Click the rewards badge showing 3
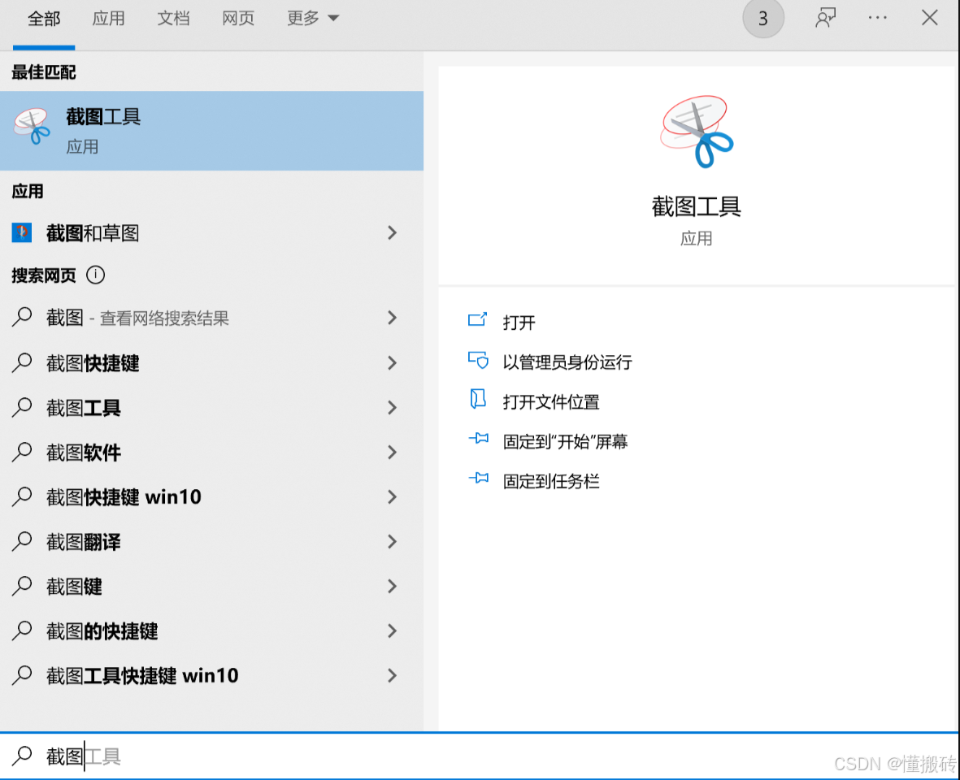This screenshot has height=780, width=960. 762,19
